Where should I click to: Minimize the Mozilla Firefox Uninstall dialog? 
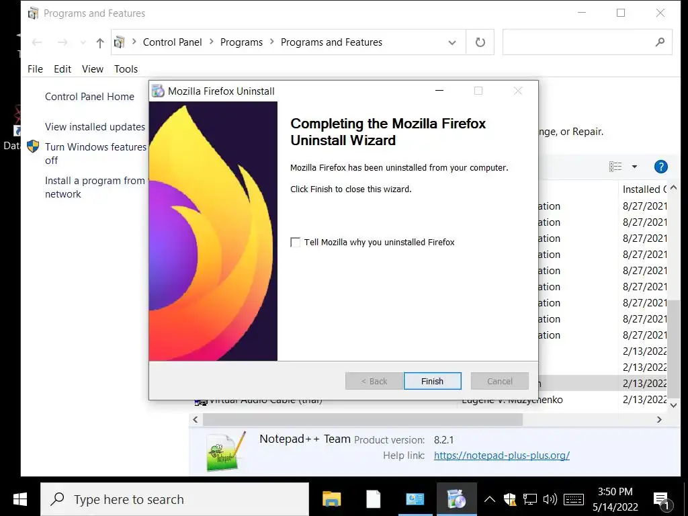(x=439, y=91)
